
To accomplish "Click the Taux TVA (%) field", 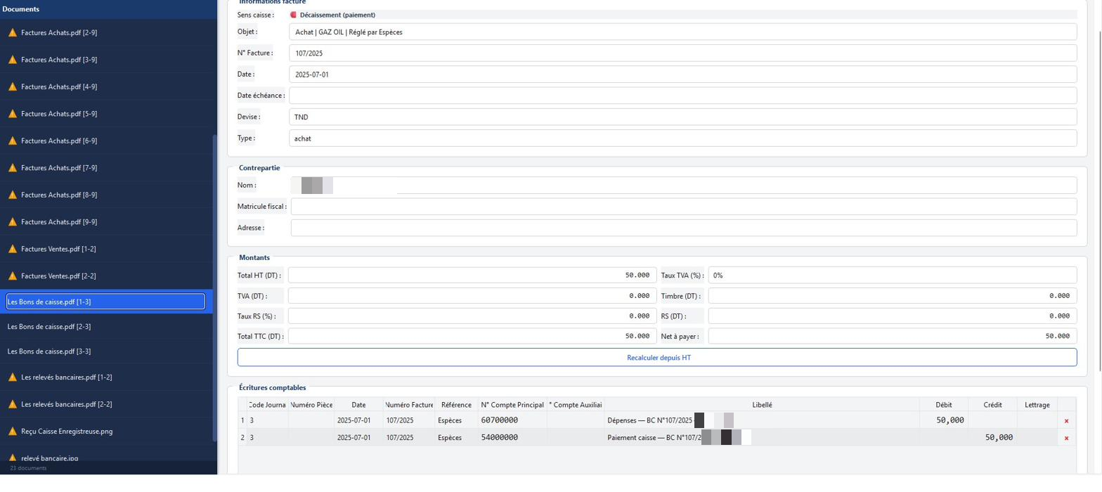I will (x=893, y=276).
